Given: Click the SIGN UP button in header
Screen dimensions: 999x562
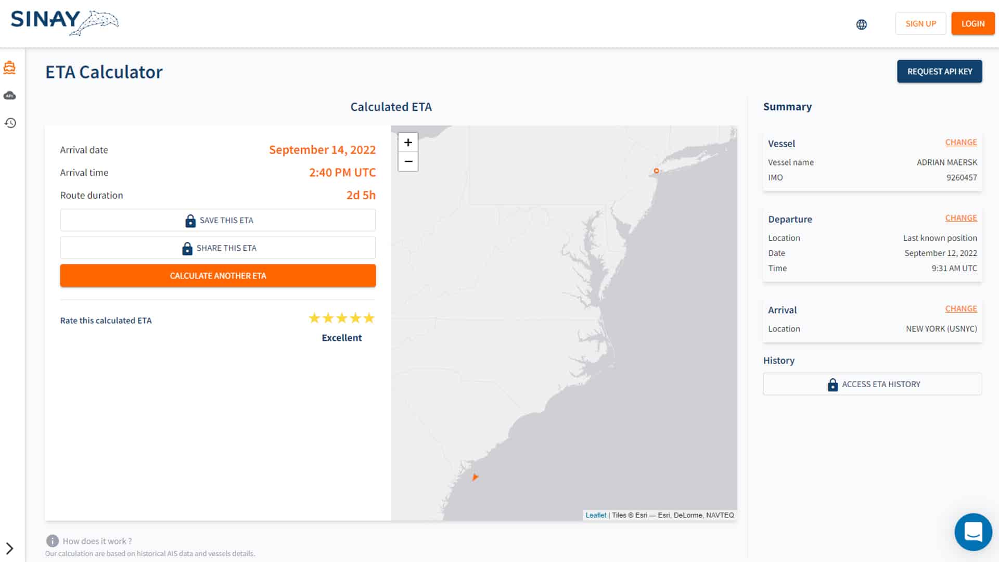Looking at the screenshot, I should tap(921, 23).
